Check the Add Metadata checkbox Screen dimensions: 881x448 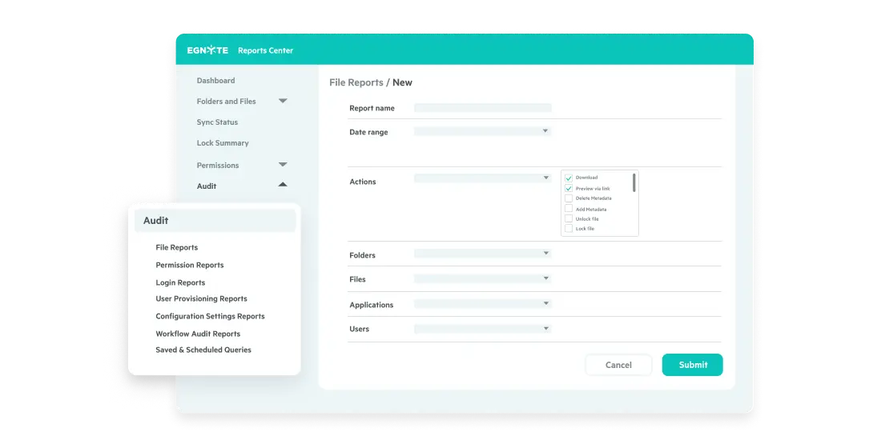[x=569, y=209]
